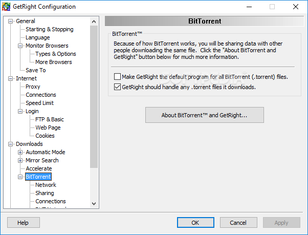The width and height of the screenshot is (308, 235).
Task: Click the GetRight app icon in title bar
Action: point(6,7)
